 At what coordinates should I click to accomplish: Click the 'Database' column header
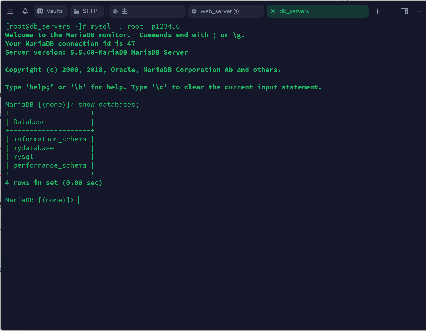(x=30, y=122)
